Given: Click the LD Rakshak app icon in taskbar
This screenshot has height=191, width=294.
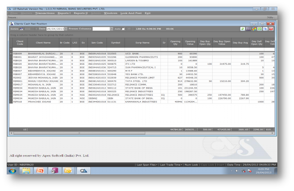Looking at the screenshot, I should pyautogui.click(x=84, y=171).
